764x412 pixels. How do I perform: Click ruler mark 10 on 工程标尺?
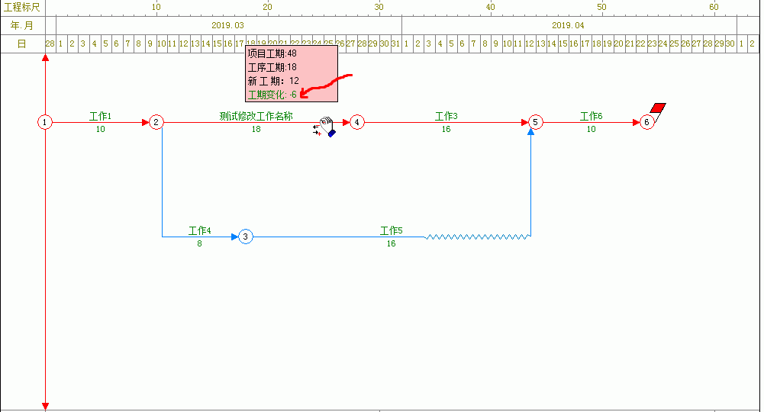(156, 7)
